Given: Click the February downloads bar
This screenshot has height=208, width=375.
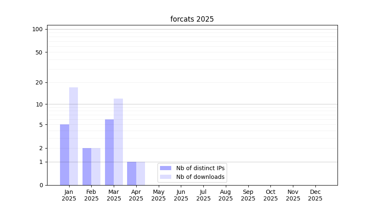Looking at the screenshot, I should [96, 166].
